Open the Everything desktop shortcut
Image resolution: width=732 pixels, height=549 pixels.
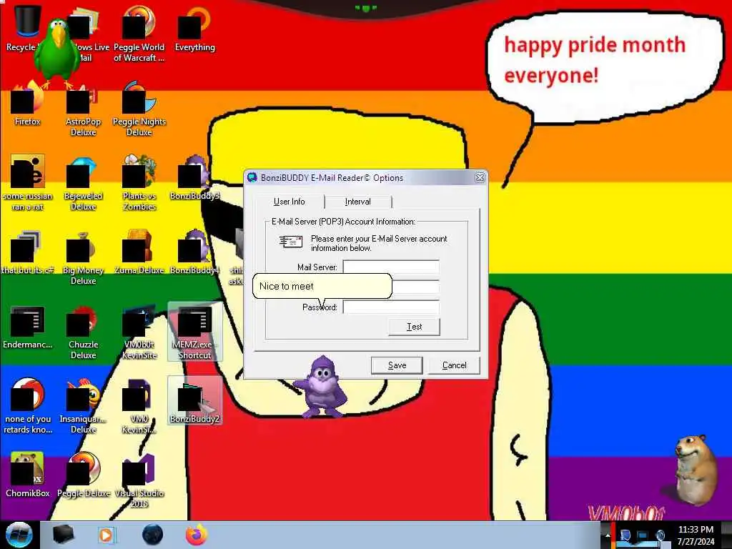(x=194, y=29)
